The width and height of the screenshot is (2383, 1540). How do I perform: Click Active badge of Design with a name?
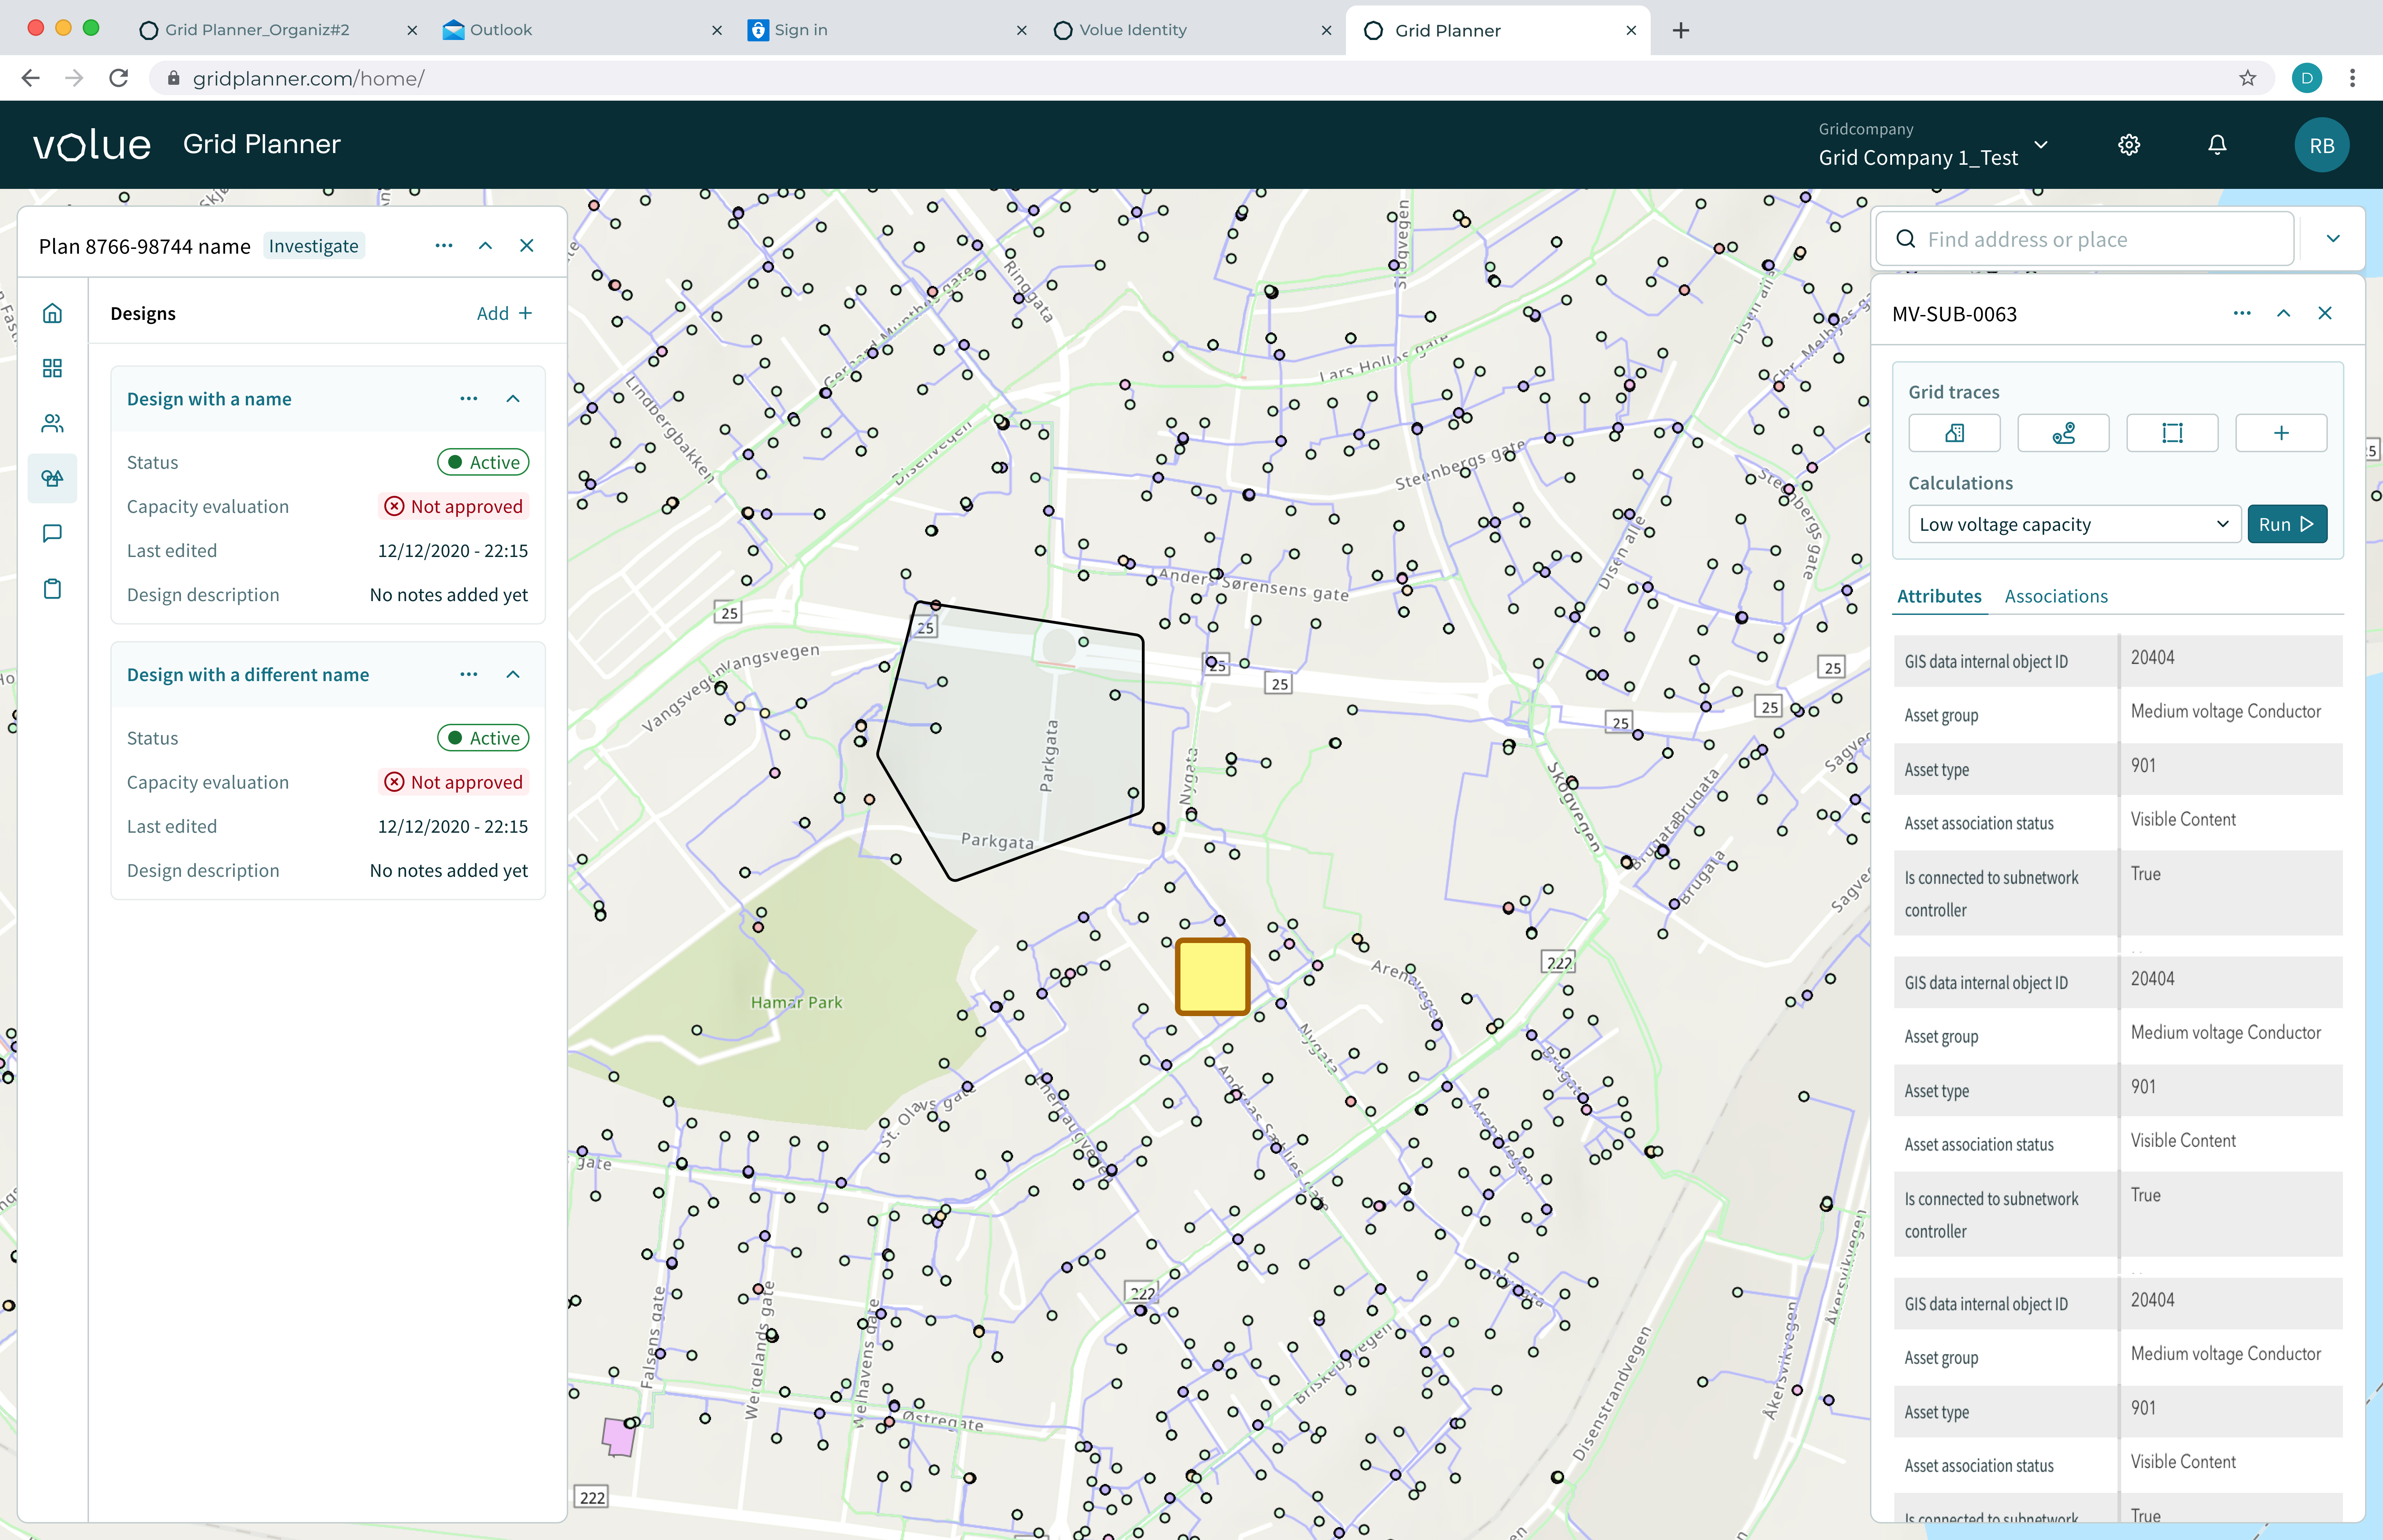pyautogui.click(x=483, y=462)
